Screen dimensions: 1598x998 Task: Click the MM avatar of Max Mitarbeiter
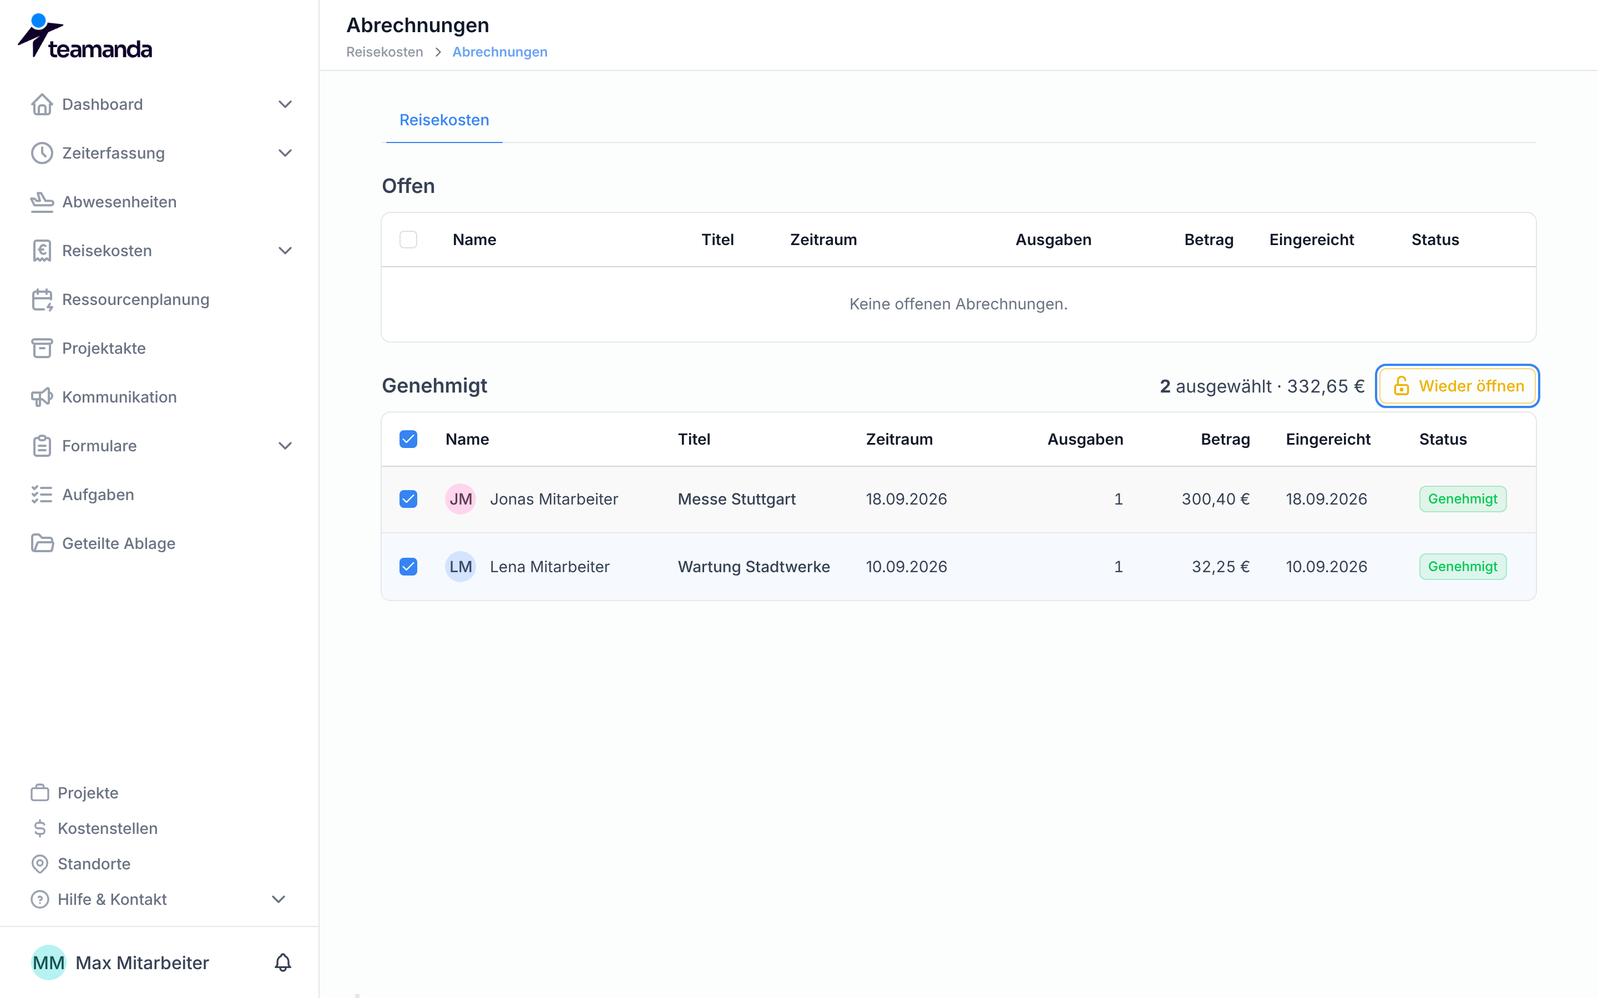click(x=48, y=963)
